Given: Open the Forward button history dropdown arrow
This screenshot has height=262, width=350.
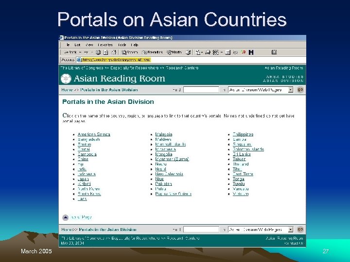Looking at the screenshot, I should click(91, 52).
